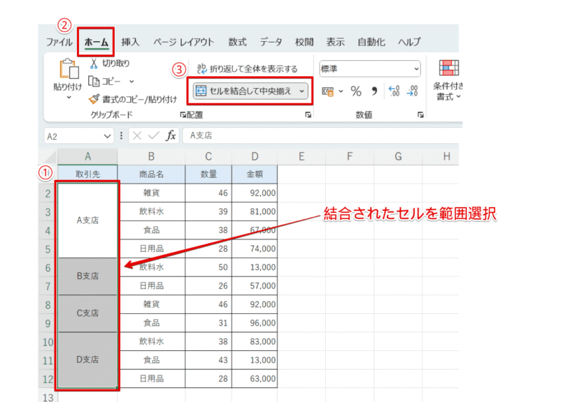Select the cell containing 63,000
Screen dimensions: 568x402
[x=255, y=378]
